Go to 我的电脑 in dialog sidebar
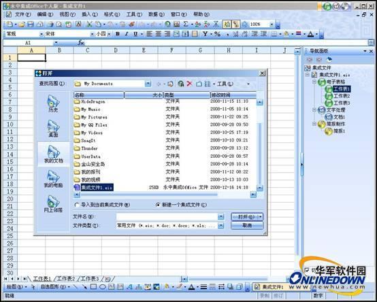This screenshot has width=377, height=302. pos(53,179)
